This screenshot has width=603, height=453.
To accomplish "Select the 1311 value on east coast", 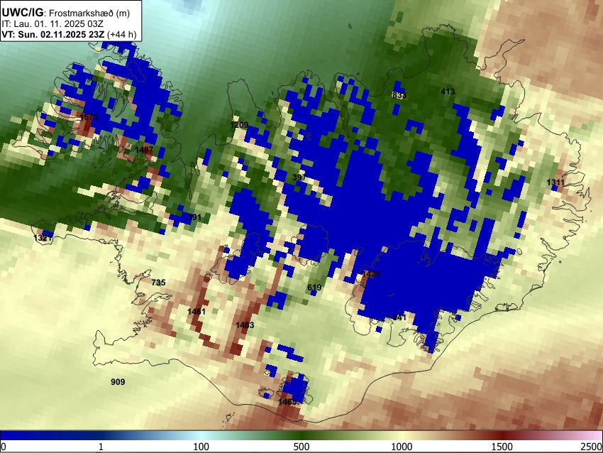I will 555,182.
